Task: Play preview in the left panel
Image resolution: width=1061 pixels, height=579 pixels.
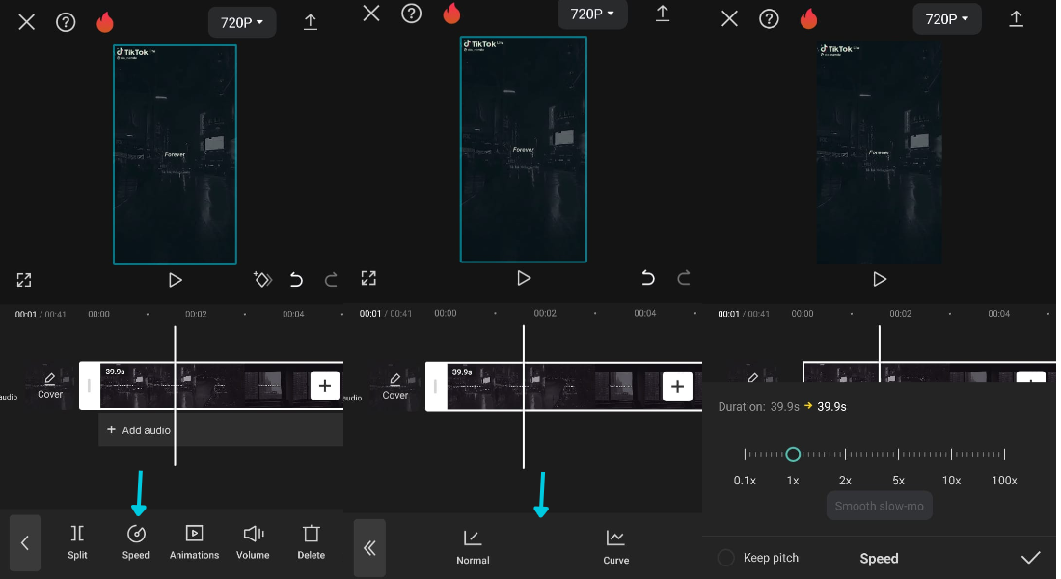Action: click(x=175, y=280)
